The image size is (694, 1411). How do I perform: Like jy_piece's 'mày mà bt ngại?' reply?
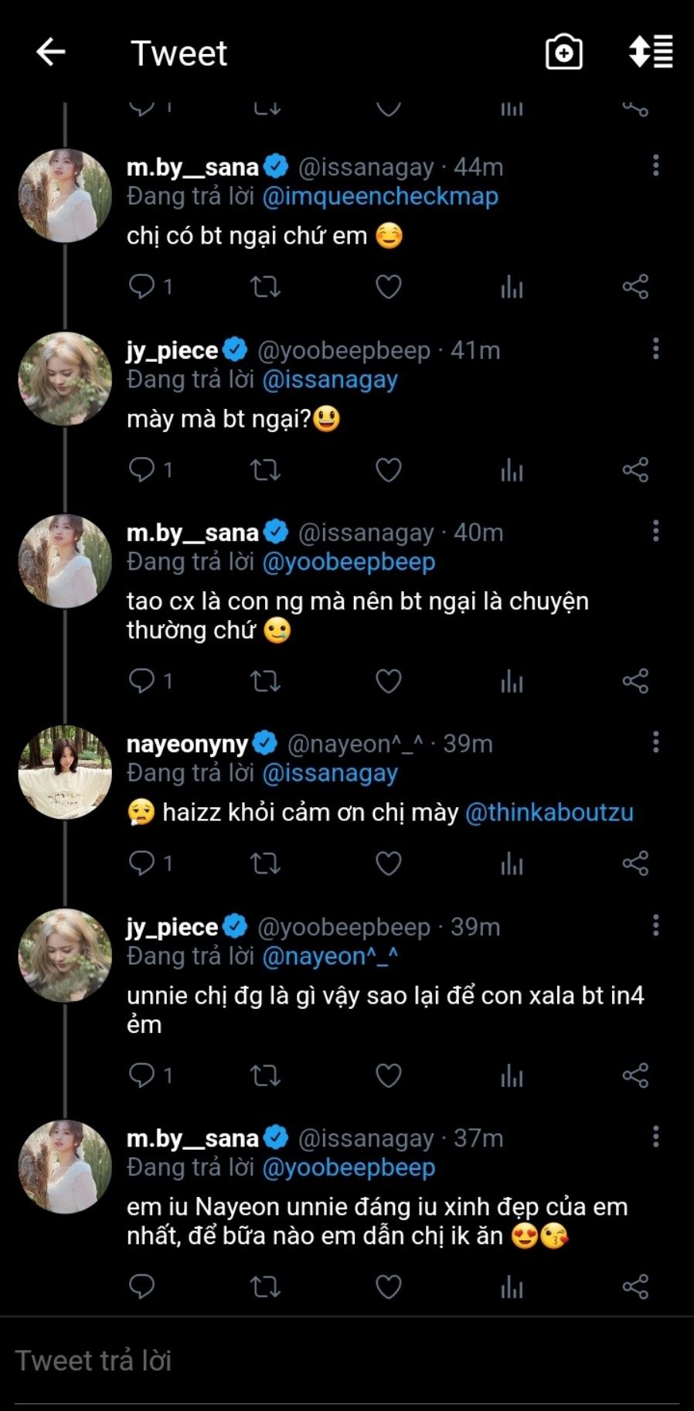(388, 470)
